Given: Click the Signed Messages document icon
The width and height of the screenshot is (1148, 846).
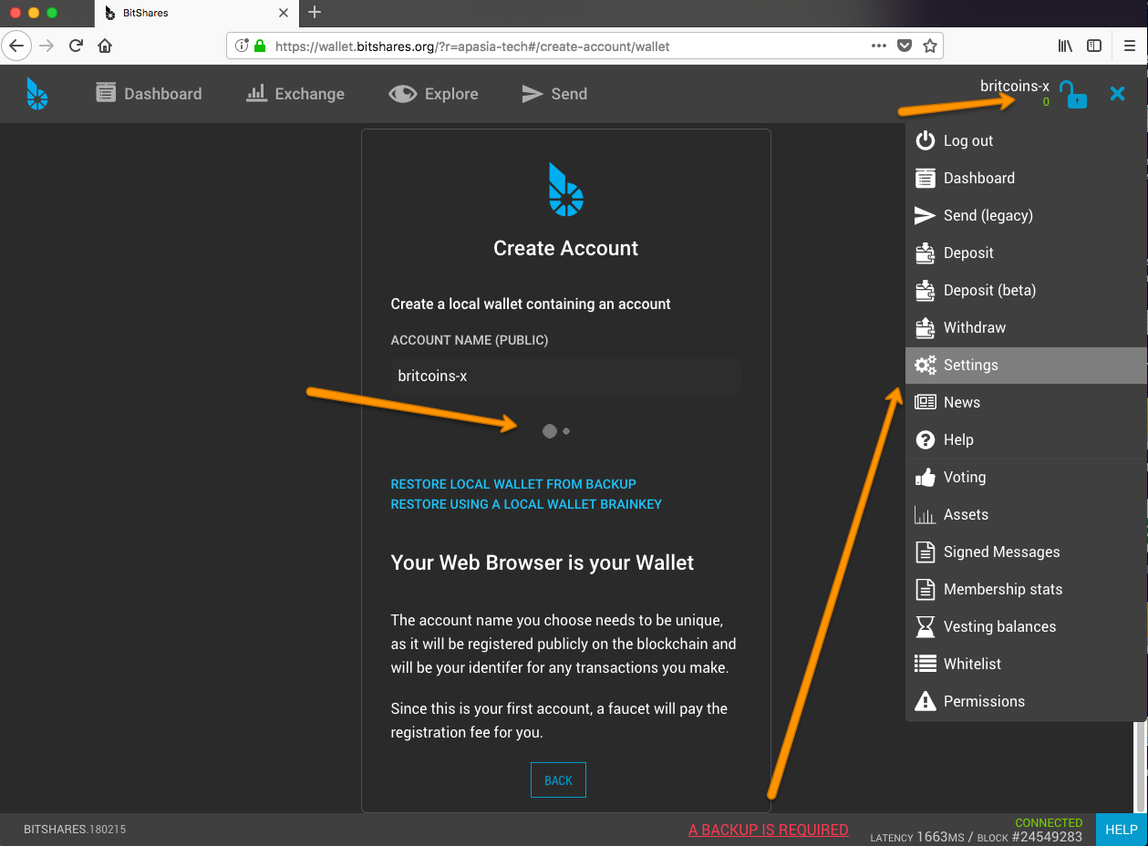Looking at the screenshot, I should click(x=926, y=552).
